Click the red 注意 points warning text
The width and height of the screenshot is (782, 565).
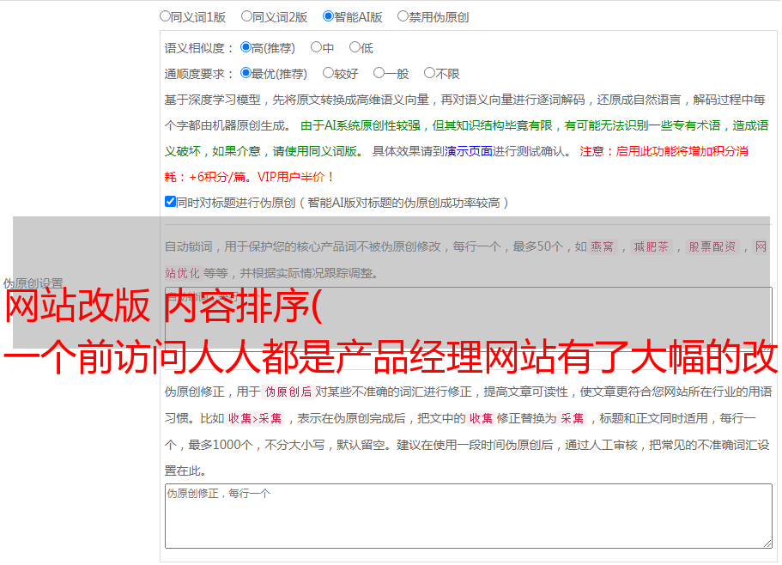(457, 164)
